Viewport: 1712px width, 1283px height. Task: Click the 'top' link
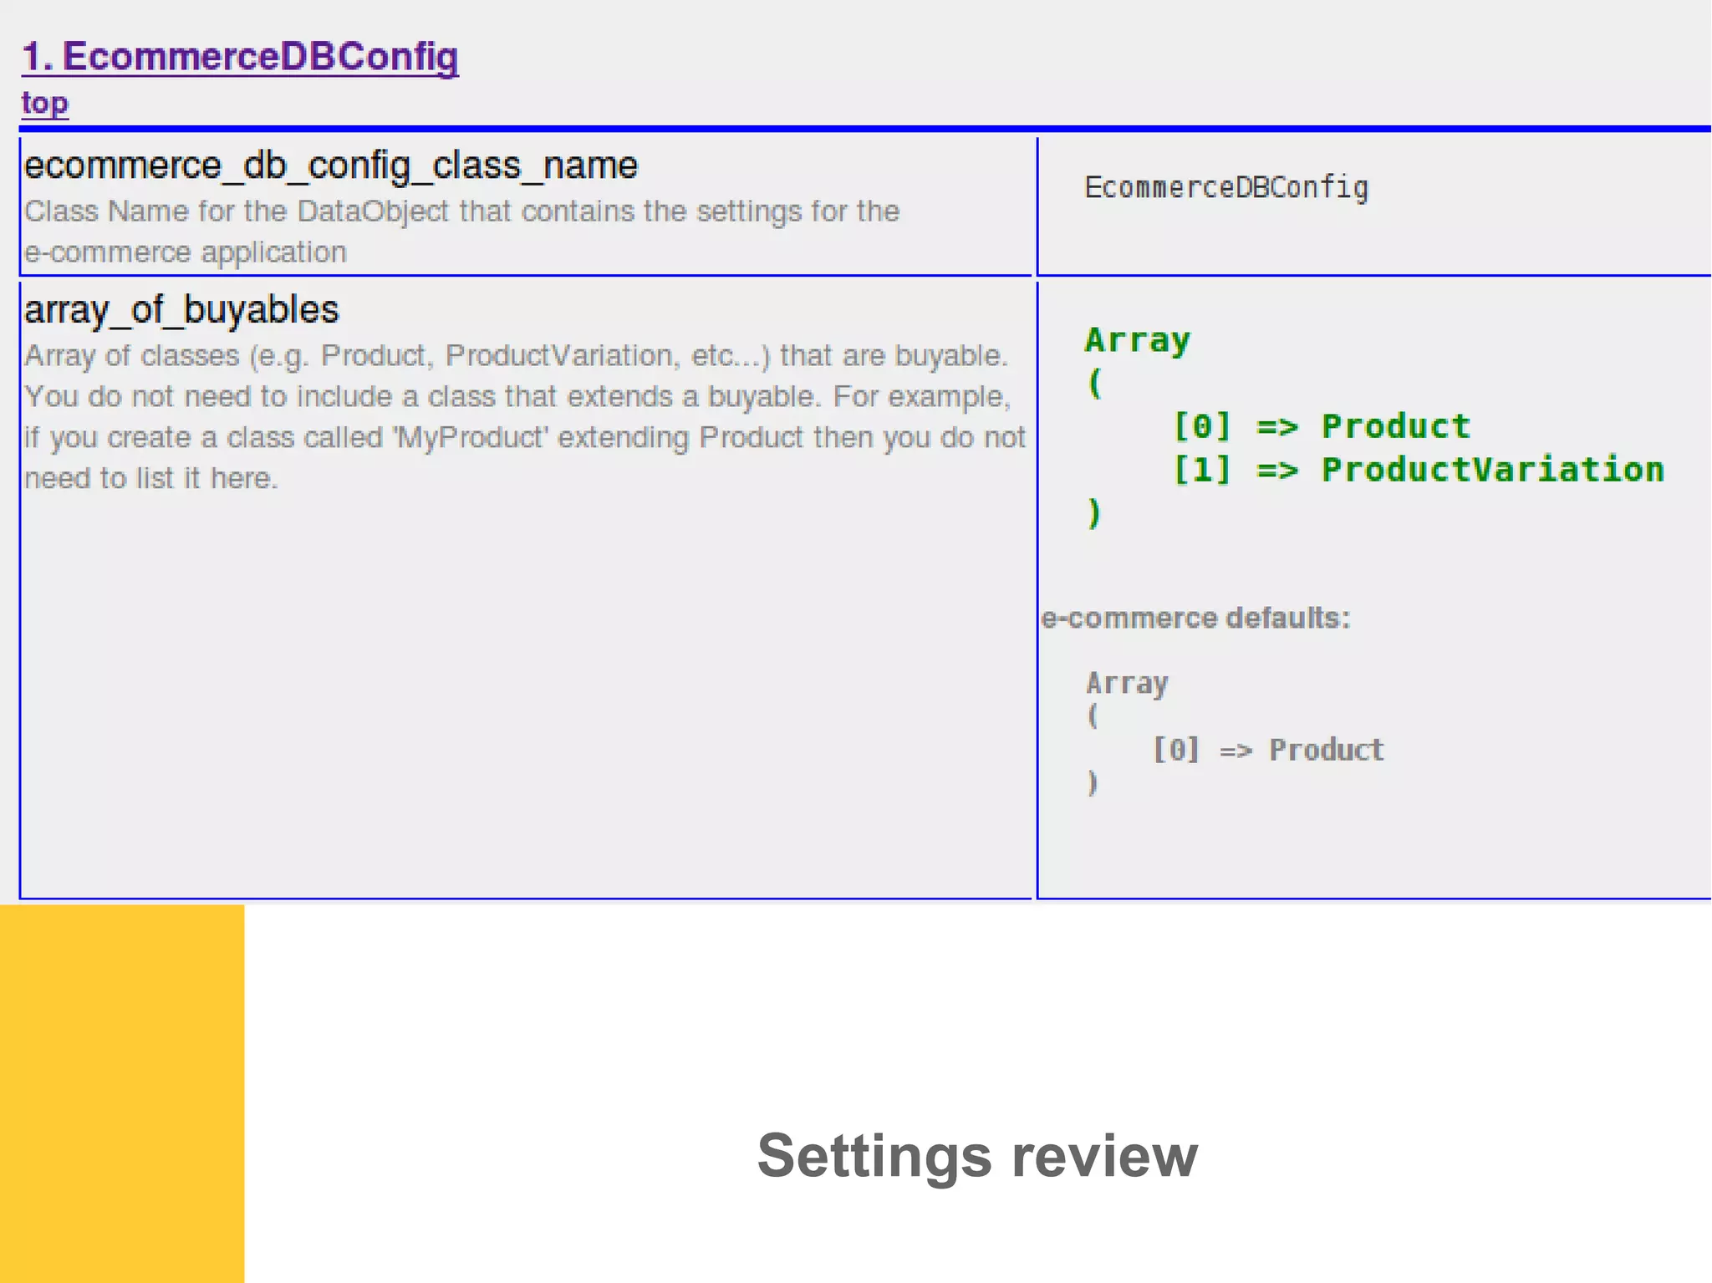click(45, 103)
